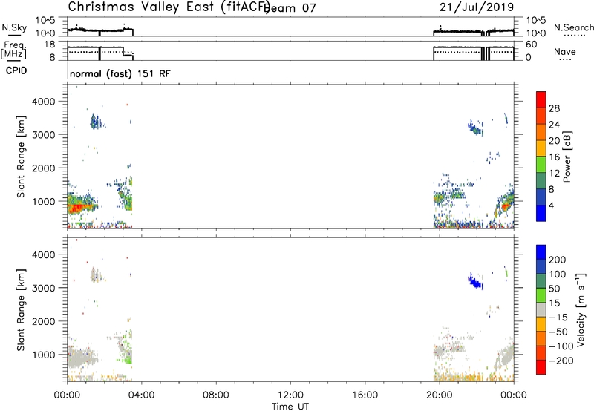594x411 pixels.
Task: Click the '12:00' time axis tick label
Action: (290, 395)
